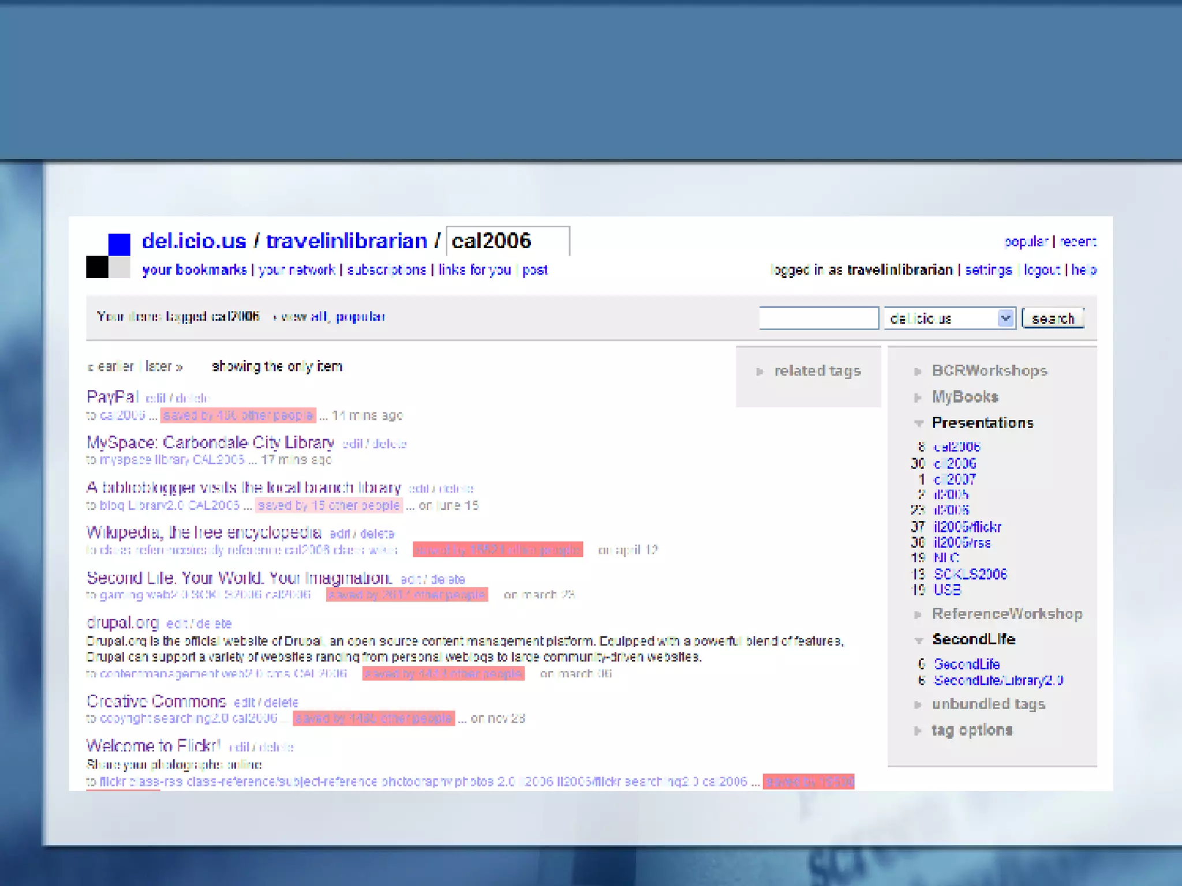Viewport: 1182px width, 886px height.
Task: Collapse the Presentations tag bundle
Action: [x=918, y=423]
